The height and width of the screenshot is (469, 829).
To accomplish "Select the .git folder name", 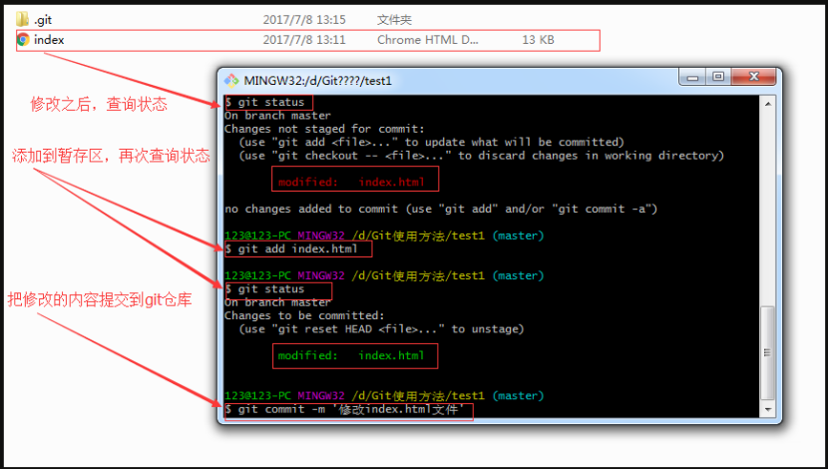I will click(43, 20).
